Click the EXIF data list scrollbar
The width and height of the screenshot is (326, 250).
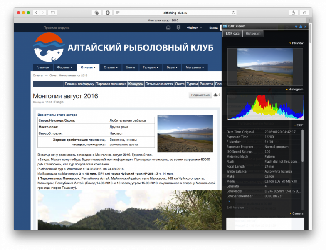click(302, 146)
